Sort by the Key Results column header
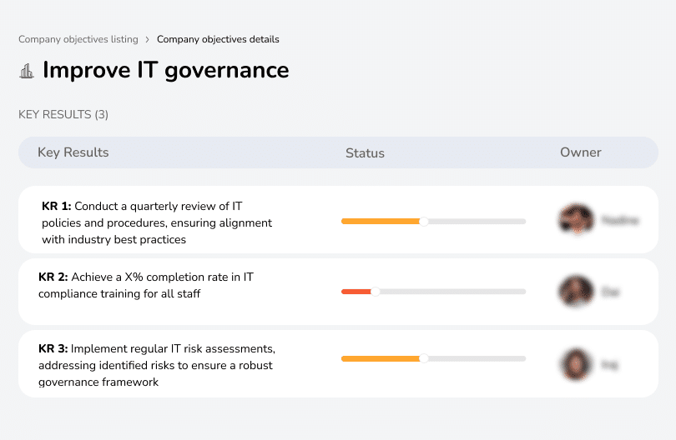 point(73,152)
